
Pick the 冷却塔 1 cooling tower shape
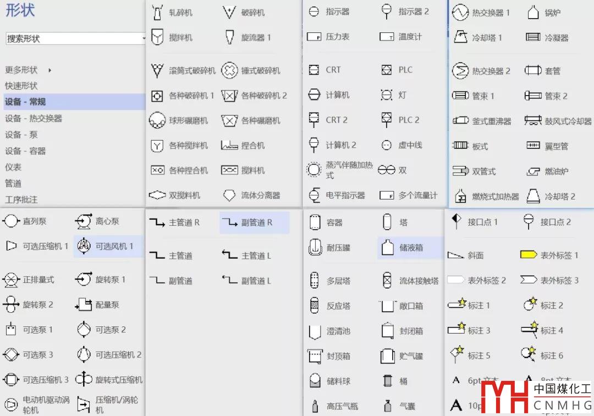(x=479, y=38)
